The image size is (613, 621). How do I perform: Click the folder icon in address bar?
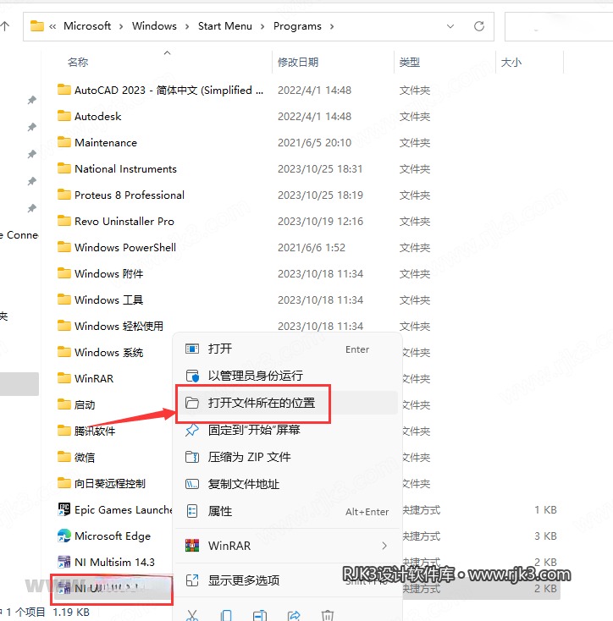point(37,25)
